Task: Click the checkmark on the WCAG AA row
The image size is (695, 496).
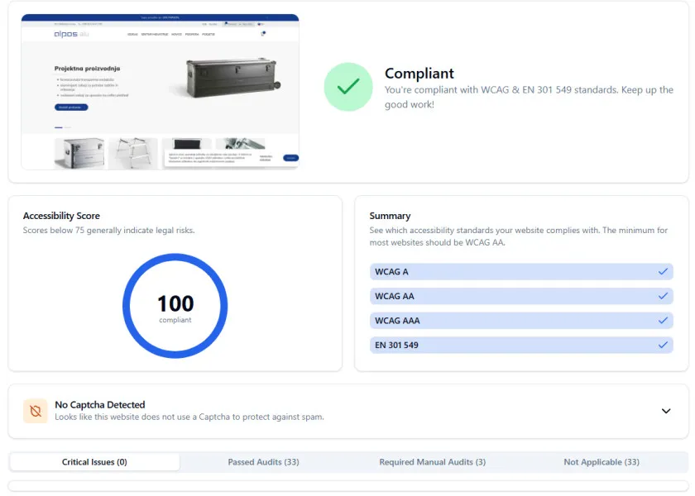Action: 663,296
